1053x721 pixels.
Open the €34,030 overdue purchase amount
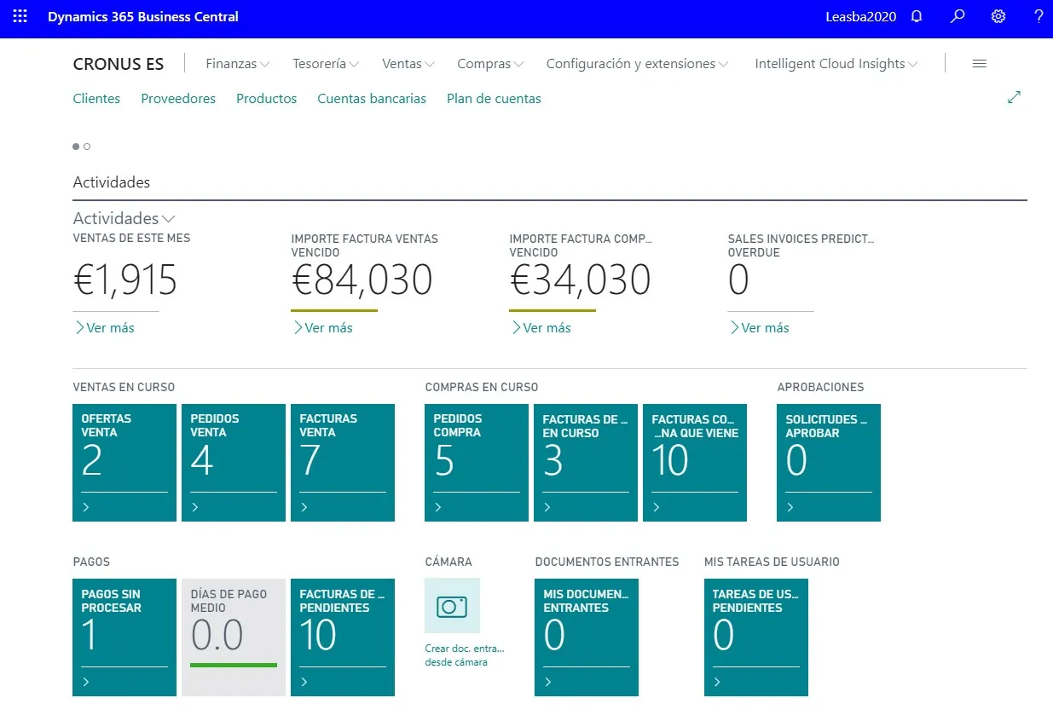[581, 280]
